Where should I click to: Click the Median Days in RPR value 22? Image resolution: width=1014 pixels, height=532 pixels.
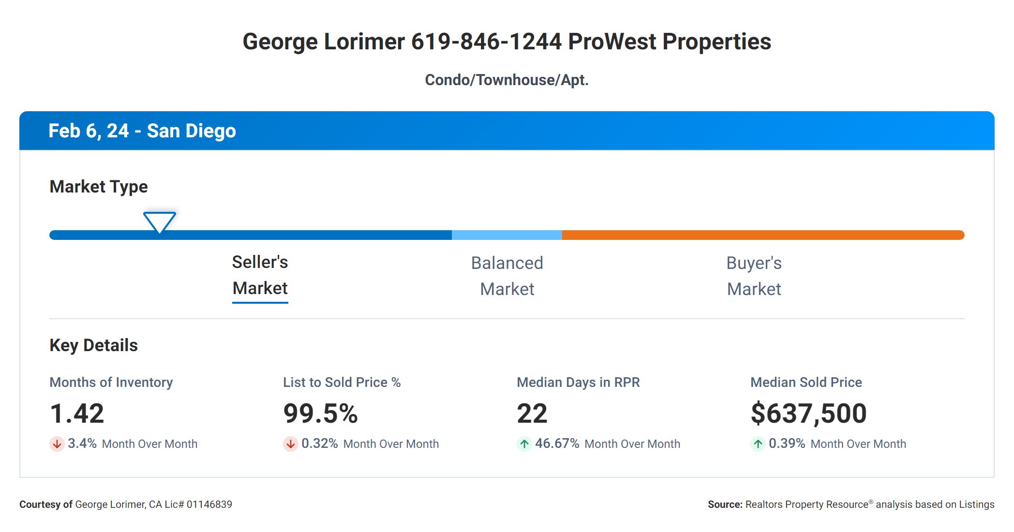(532, 414)
